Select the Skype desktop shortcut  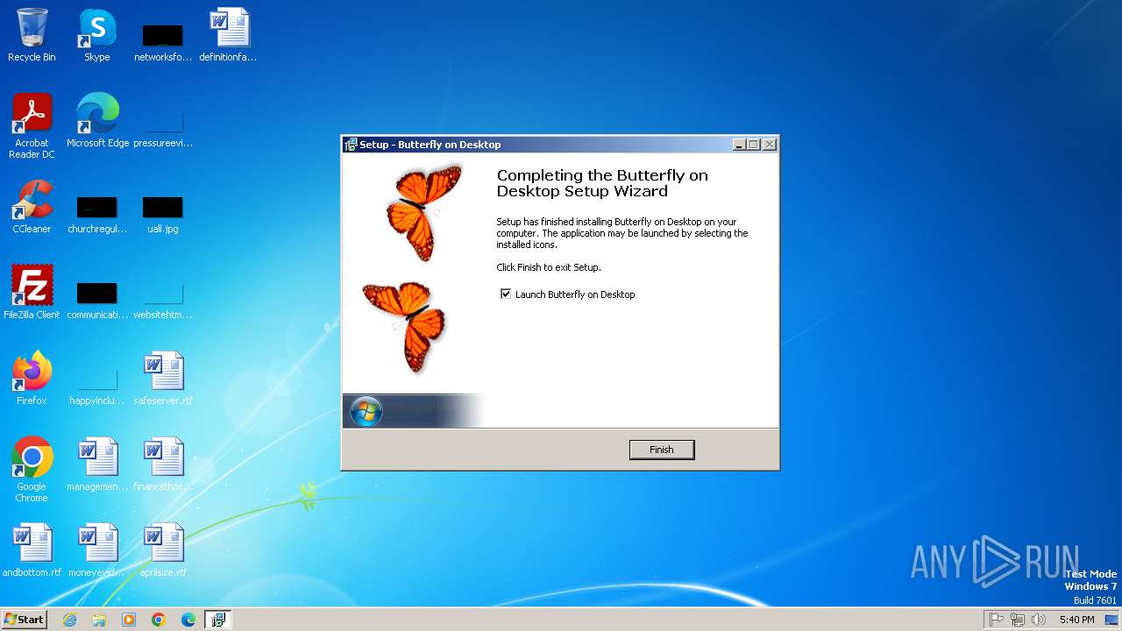pos(97,35)
